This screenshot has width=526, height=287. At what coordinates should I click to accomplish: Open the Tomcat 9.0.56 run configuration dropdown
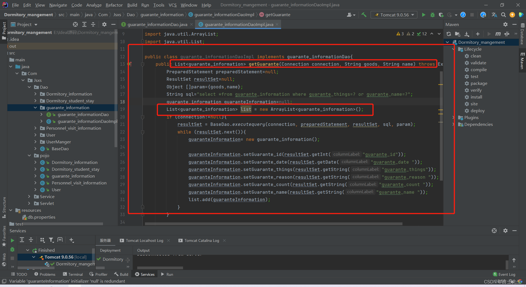(394, 15)
